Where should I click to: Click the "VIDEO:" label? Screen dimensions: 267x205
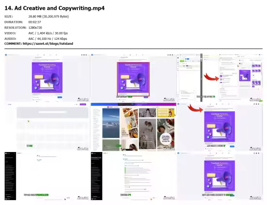click(x=10, y=33)
